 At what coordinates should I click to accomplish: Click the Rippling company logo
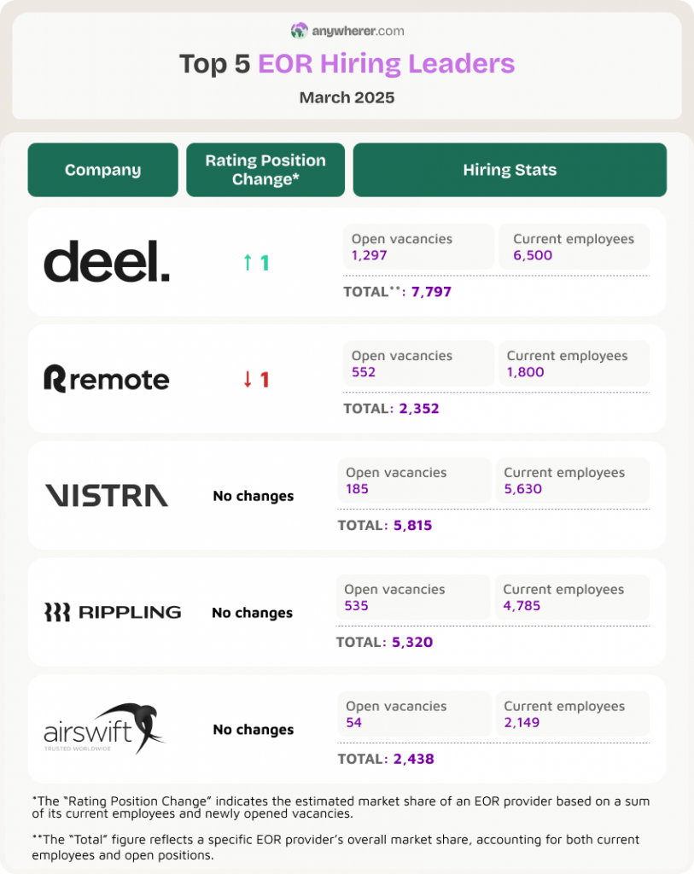[113, 612]
